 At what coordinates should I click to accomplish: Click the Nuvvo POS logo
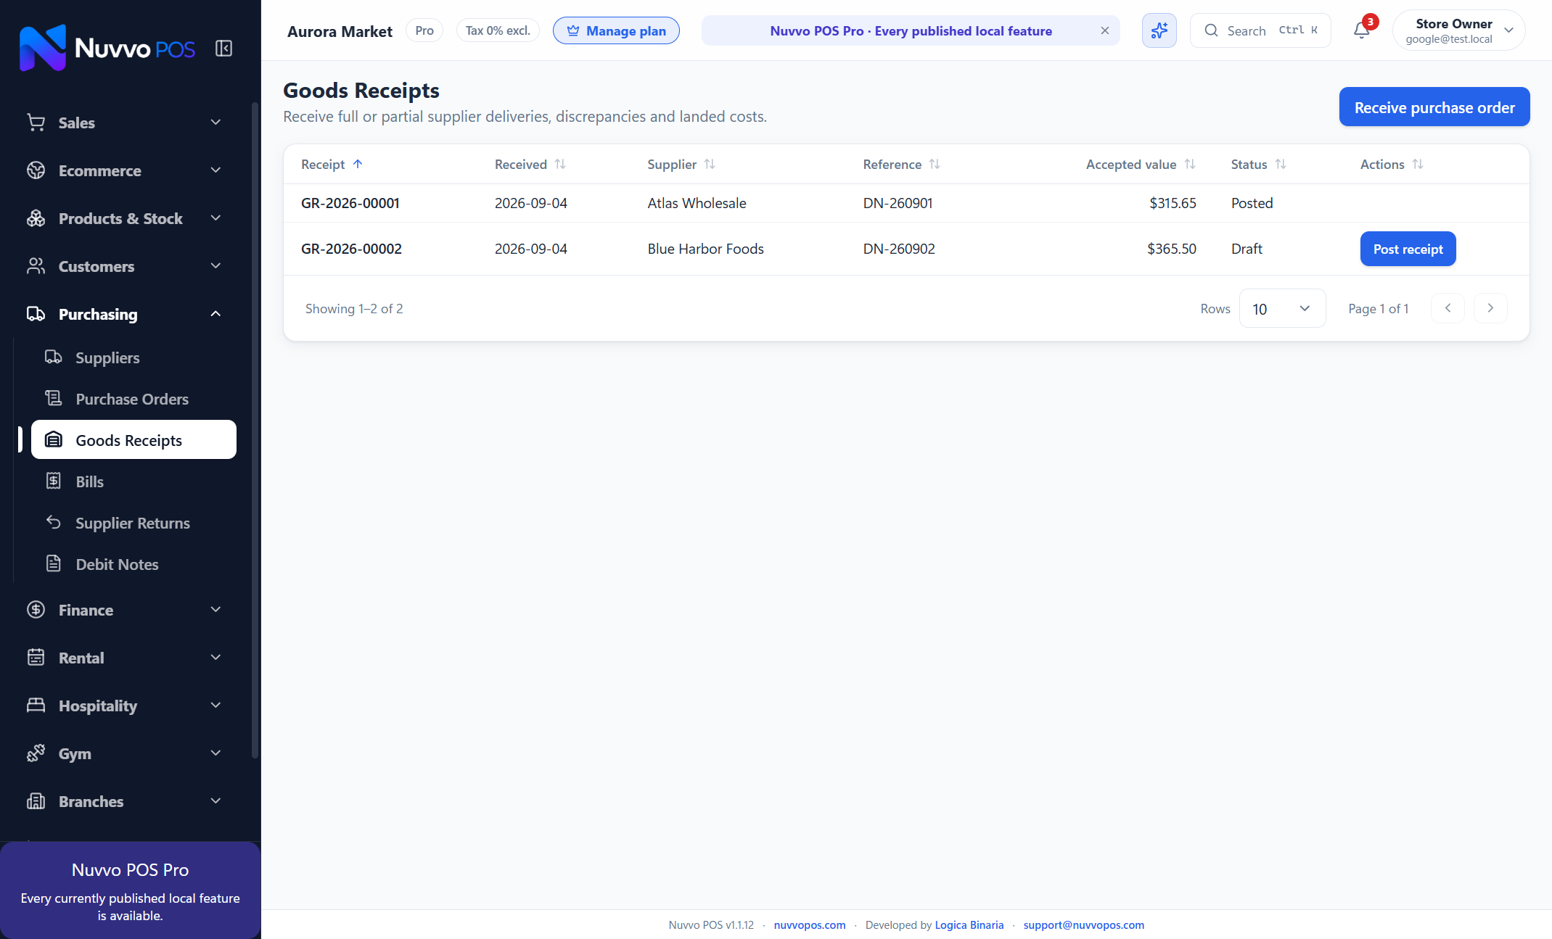click(107, 48)
